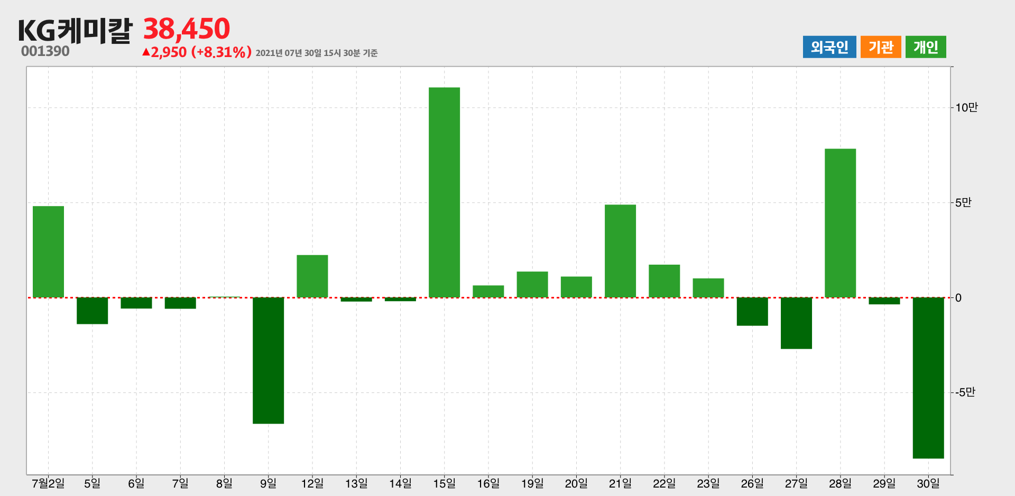The image size is (1015, 496).
Task: Click the x-axis label 13일
Action: [356, 483]
